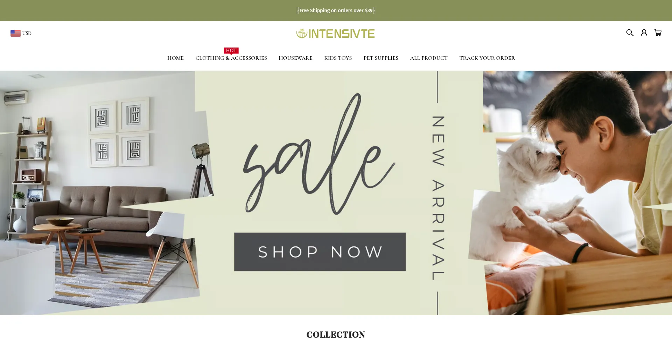Open Pet Supplies category

[381, 58]
